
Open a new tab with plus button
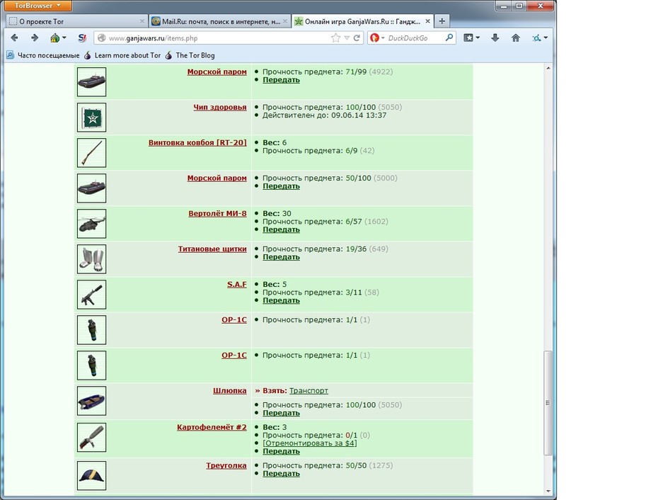point(442,21)
